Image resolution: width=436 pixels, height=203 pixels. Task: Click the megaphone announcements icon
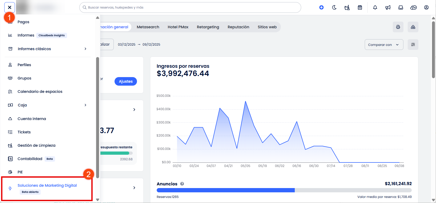[x=388, y=7]
